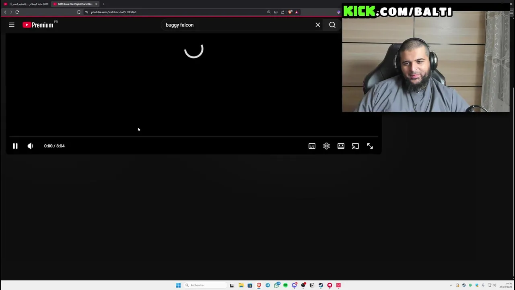Image resolution: width=515 pixels, height=290 pixels.
Task: Open the Windows Start menu
Action: click(x=178, y=285)
